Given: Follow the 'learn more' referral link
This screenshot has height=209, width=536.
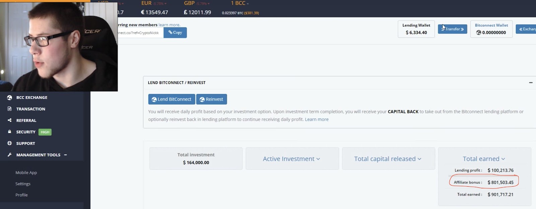Looking at the screenshot, I should (x=169, y=25).
